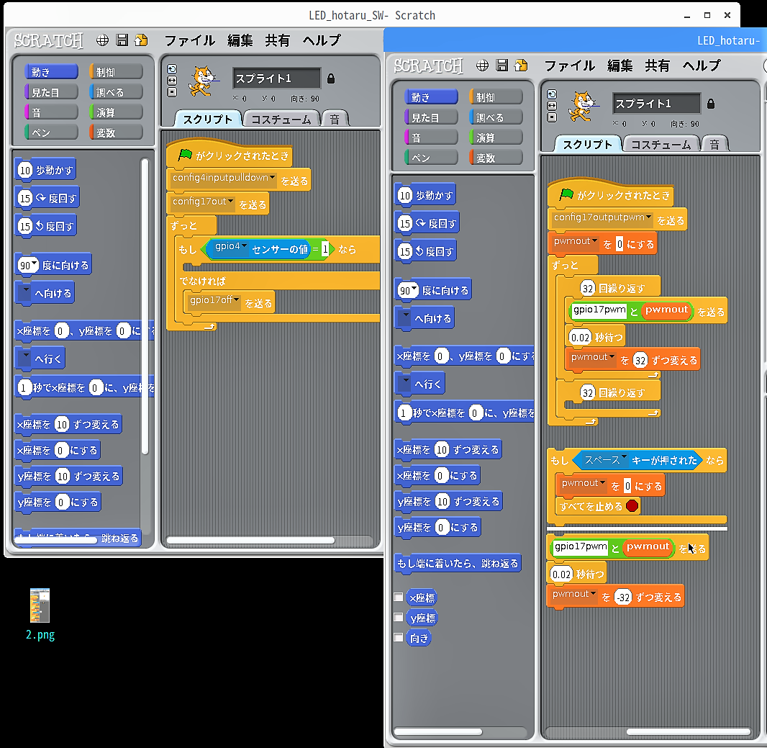Select the 演算 block category in right window

pos(496,138)
